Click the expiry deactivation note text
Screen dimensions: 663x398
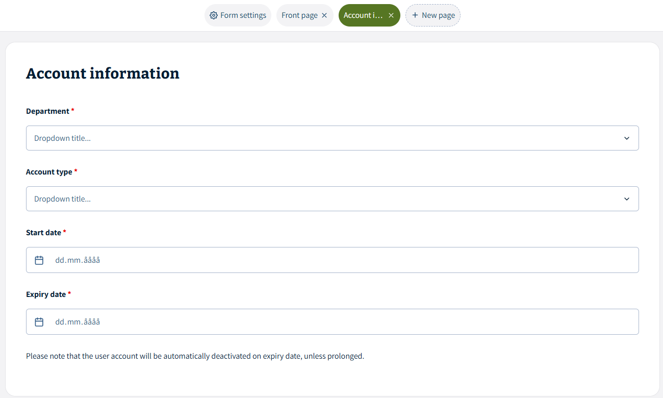[195, 356]
